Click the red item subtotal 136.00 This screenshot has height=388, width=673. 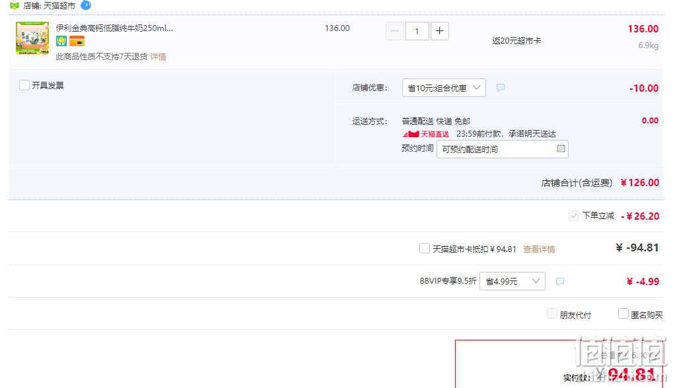[x=643, y=29]
